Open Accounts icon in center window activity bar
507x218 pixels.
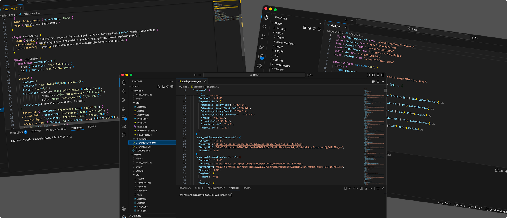tap(124, 208)
